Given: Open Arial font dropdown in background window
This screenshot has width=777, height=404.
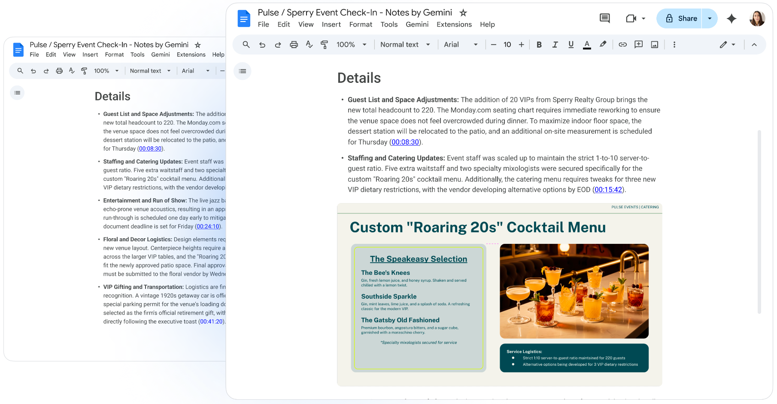Looking at the screenshot, I should coord(196,71).
